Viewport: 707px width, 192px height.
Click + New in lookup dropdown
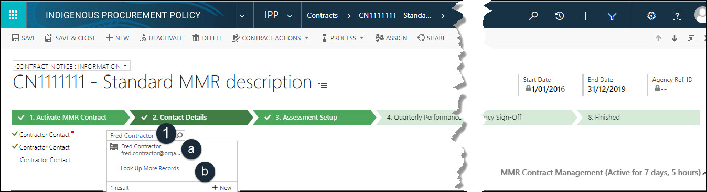pyautogui.click(x=221, y=187)
